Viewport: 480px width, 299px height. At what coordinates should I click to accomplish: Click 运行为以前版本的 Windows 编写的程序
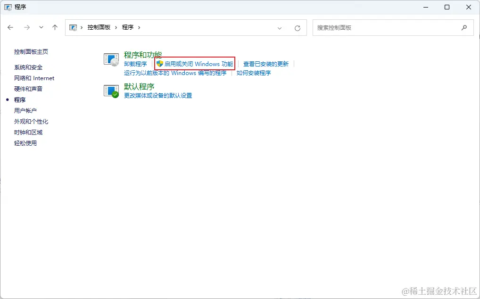175,73
